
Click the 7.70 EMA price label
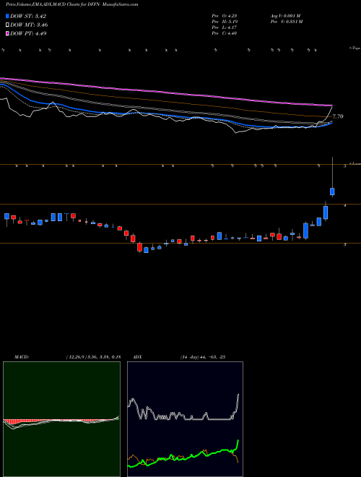pos(338,116)
